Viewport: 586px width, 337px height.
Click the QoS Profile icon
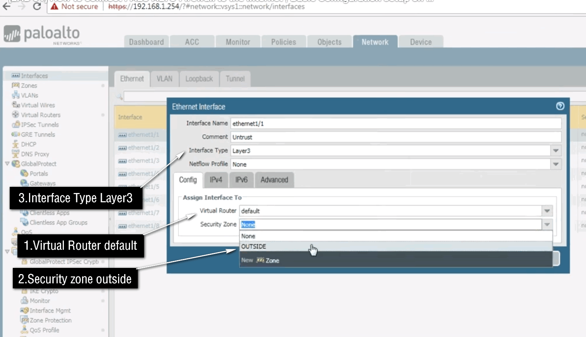pyautogui.click(x=24, y=330)
